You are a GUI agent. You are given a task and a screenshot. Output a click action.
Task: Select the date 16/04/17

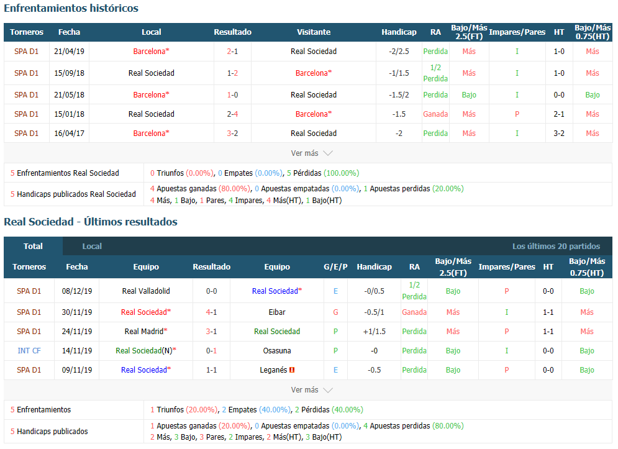(70, 134)
